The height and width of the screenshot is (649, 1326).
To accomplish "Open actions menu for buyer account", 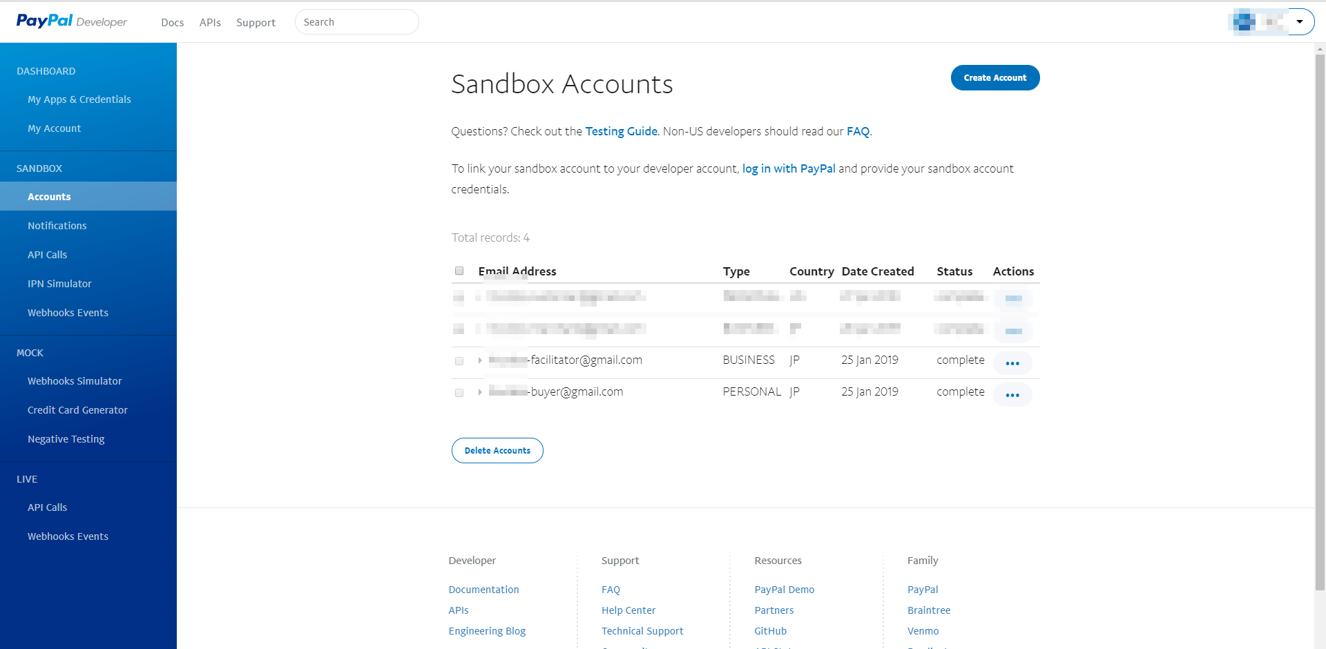I will [1012, 395].
